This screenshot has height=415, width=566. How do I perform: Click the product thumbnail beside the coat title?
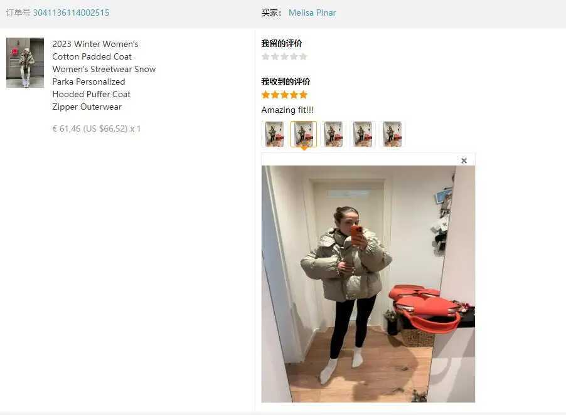point(25,63)
